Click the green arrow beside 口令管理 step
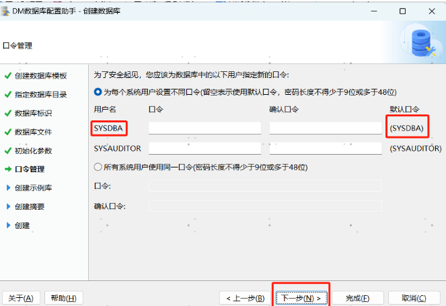Viewport: 446px width, 306px height. point(8,169)
